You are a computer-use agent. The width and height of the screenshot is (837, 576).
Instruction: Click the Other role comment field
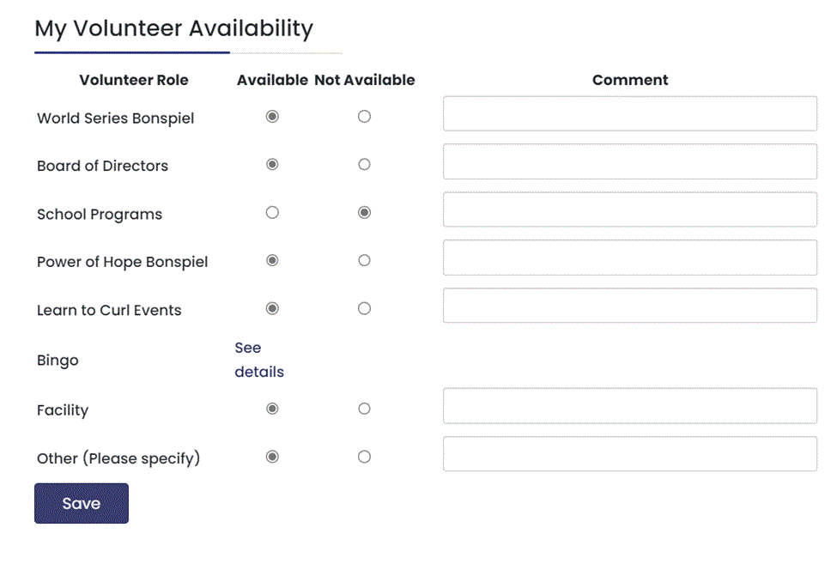629,454
